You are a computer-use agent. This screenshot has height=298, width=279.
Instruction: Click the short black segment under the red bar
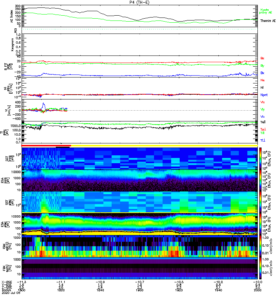pos(62,147)
